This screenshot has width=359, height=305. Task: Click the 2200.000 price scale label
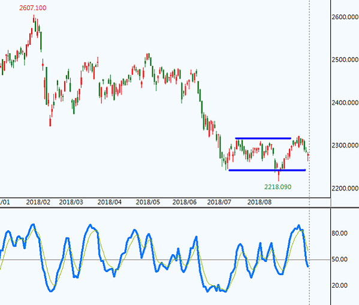tap(345, 188)
